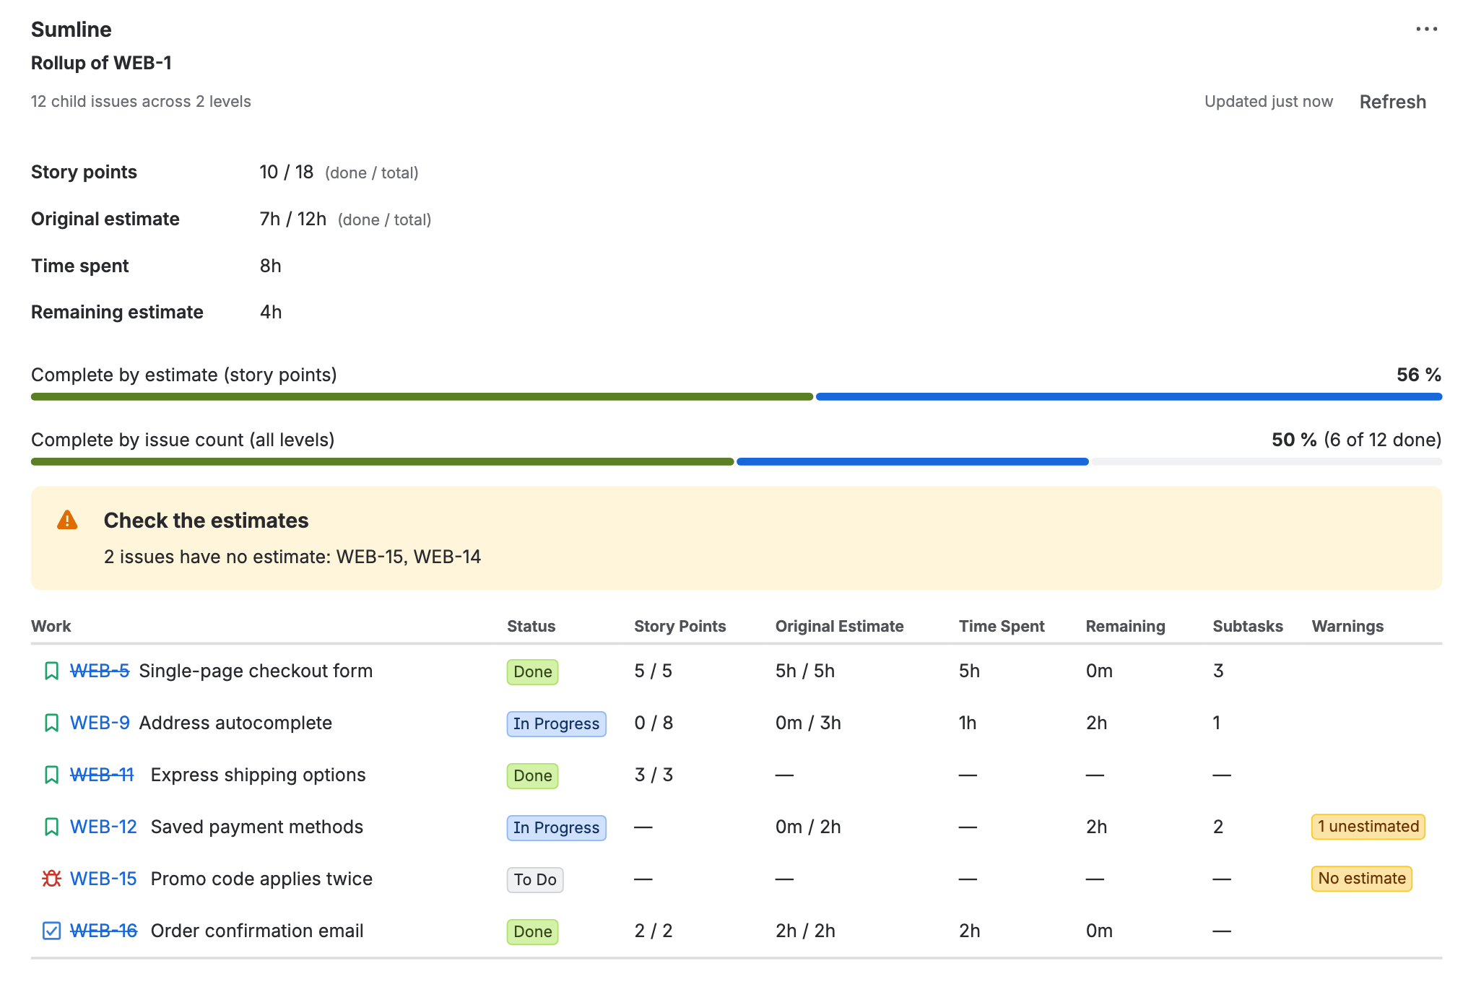Click 'Promo code applies twice' title
1463x992 pixels.
[x=261, y=879]
